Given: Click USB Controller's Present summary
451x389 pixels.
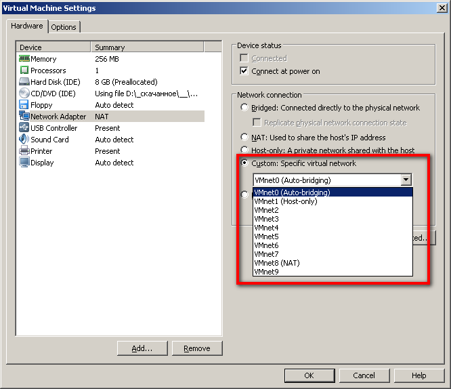Looking at the screenshot, I should (107, 128).
